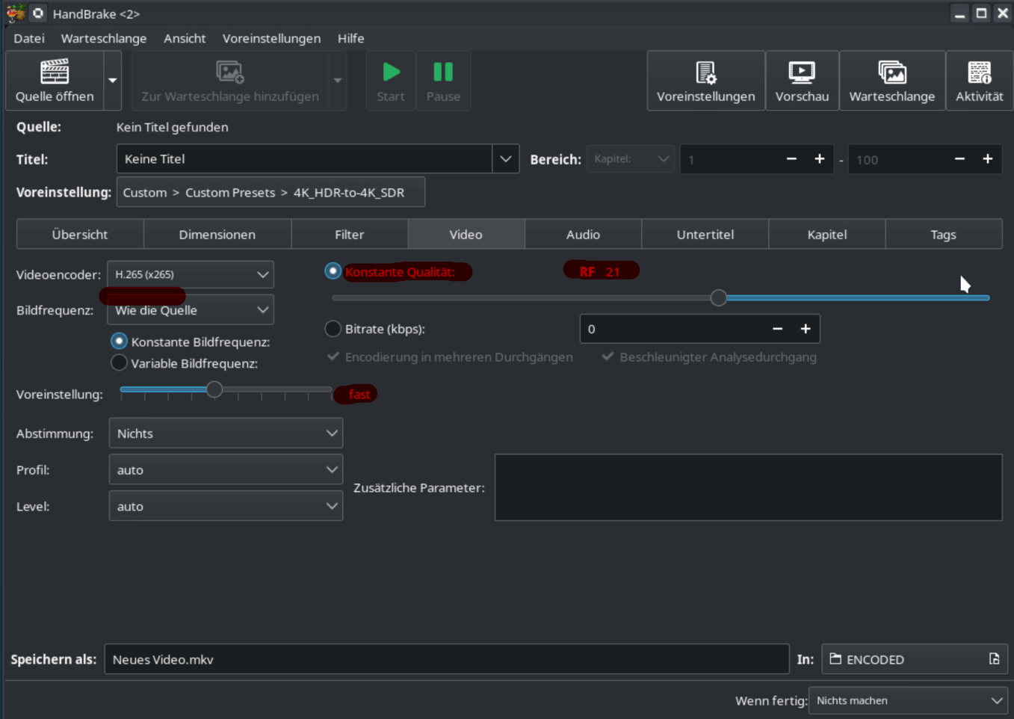
Task: Switch to the Audio tab
Action: [583, 234]
